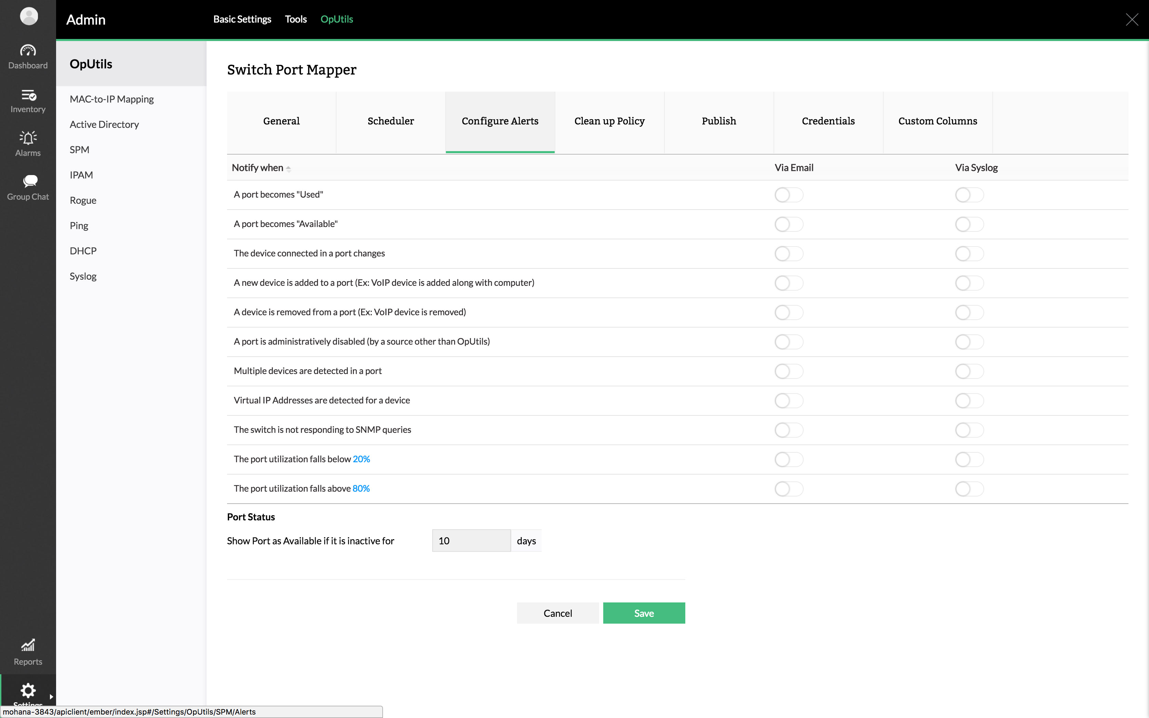
Task: Expand the Settings submenu arrow
Action: click(x=51, y=697)
